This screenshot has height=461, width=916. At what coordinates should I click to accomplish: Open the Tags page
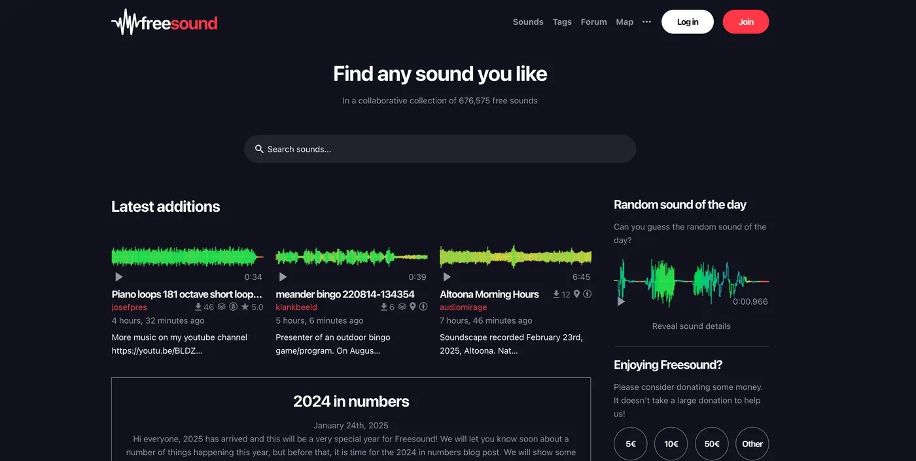click(562, 22)
